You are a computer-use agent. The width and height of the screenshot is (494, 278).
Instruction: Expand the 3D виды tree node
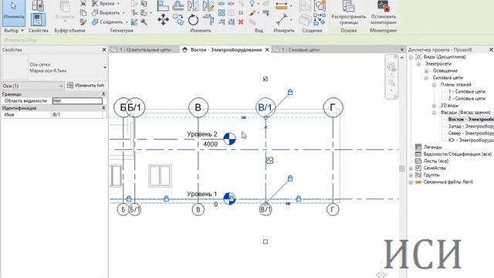[x=434, y=106]
